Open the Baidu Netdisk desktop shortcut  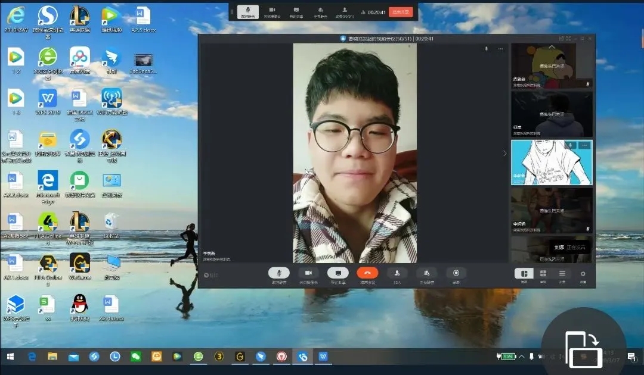pyautogui.click(x=80, y=60)
